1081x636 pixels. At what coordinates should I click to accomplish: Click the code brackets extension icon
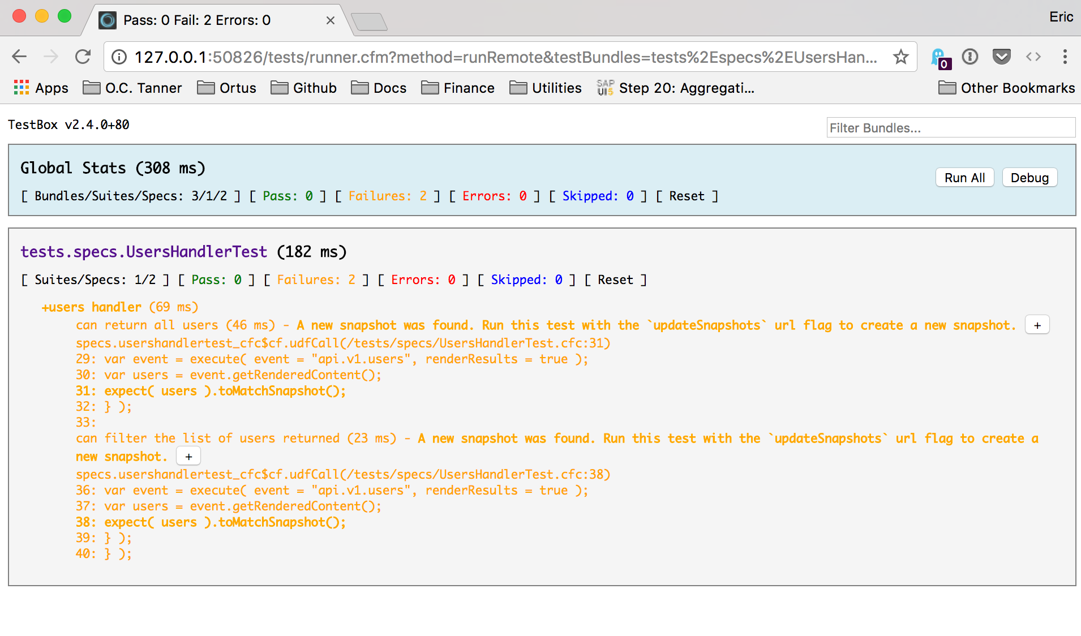coord(1033,57)
